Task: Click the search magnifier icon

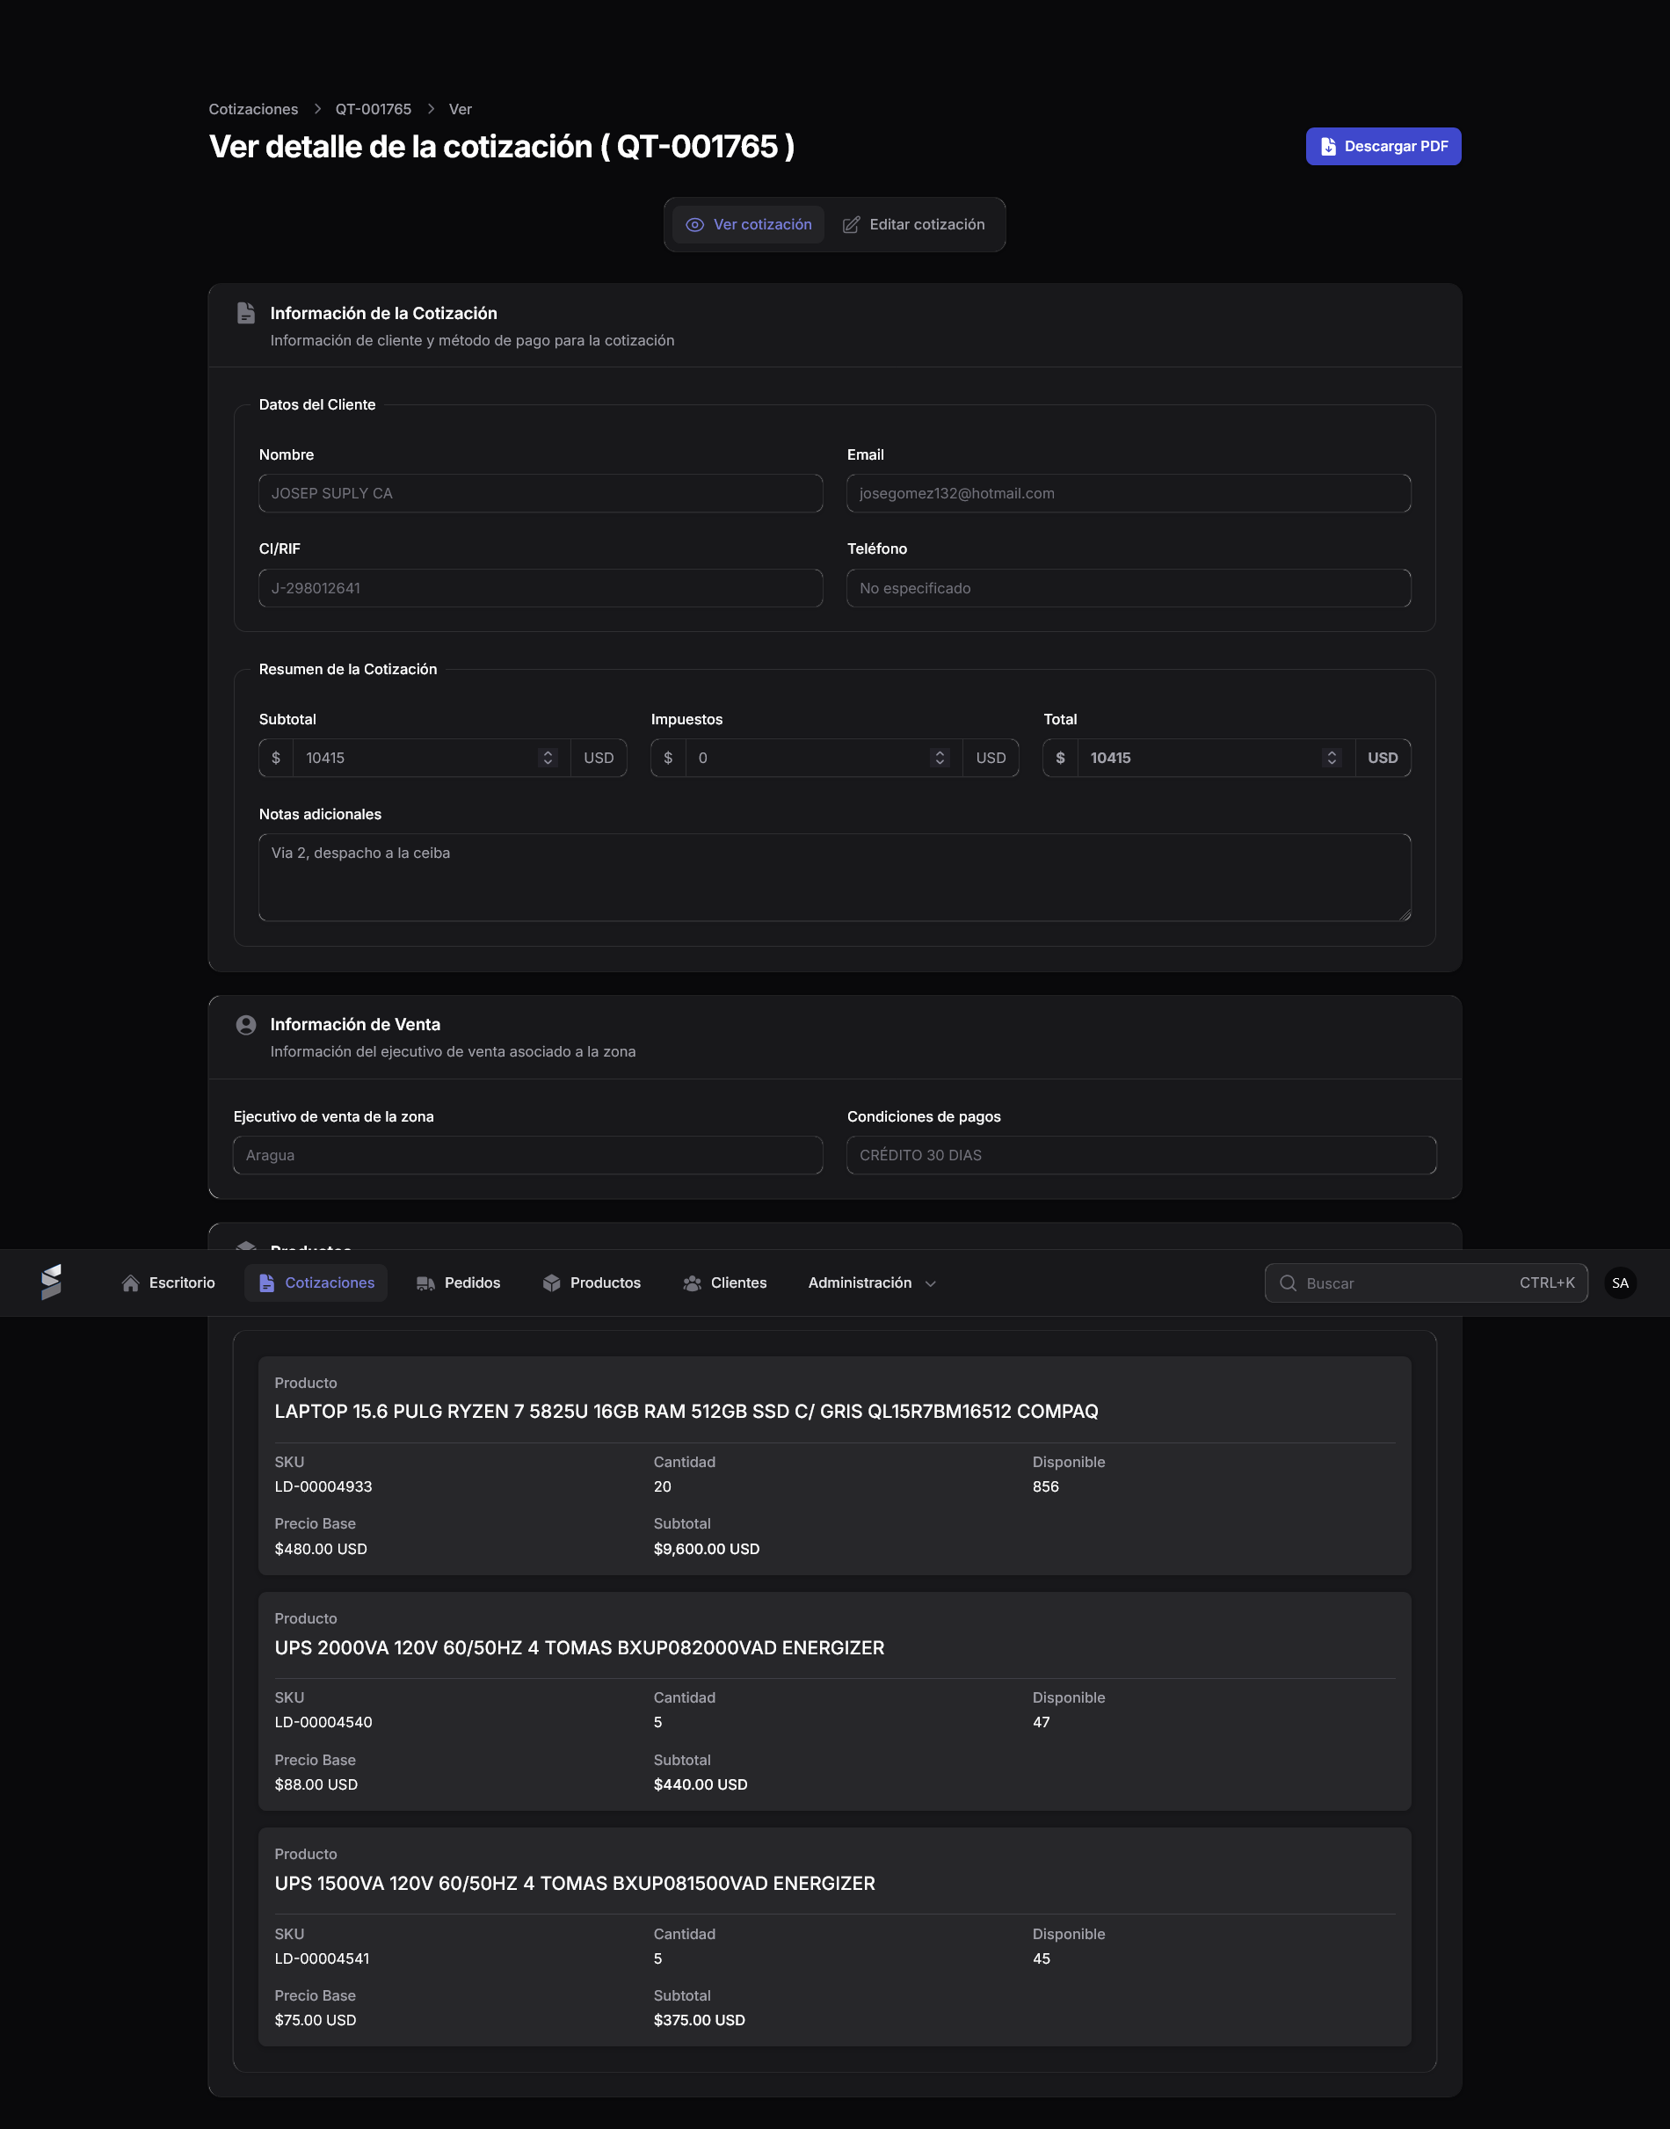Action: coord(1289,1282)
